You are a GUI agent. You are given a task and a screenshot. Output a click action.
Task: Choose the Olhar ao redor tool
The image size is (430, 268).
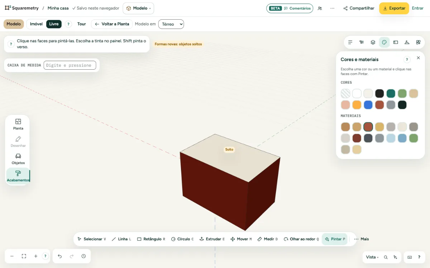(x=301, y=239)
